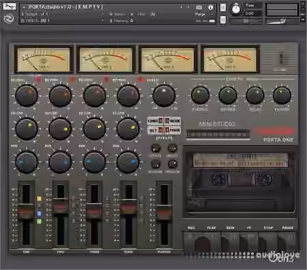The height and width of the screenshot is (270, 307).
Task: Click the FOUR channel fader handle
Action: [x=128, y=207]
